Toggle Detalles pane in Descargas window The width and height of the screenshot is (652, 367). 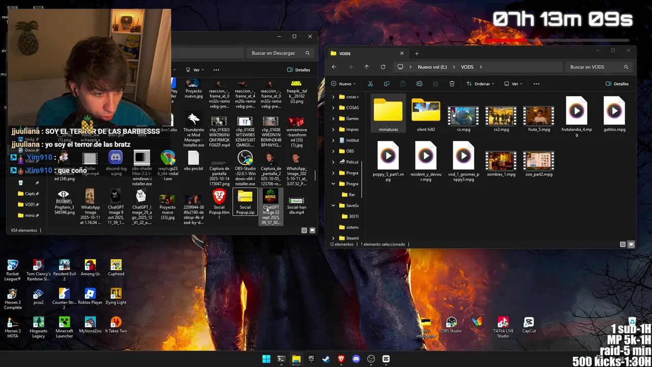click(299, 70)
